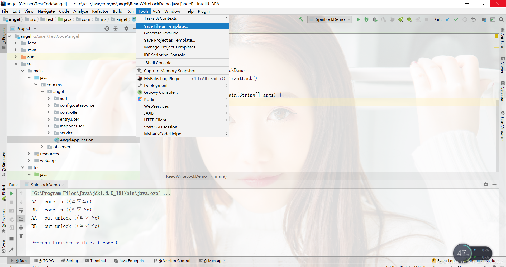Start debugging with the green bug icon
The width and height of the screenshot is (506, 267).
366,19
